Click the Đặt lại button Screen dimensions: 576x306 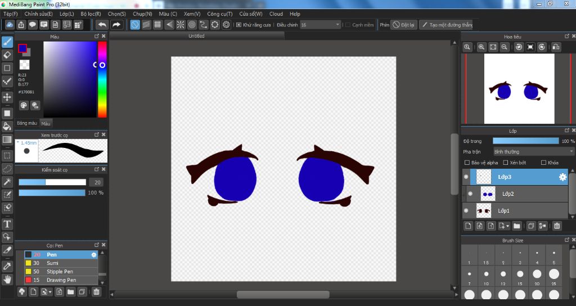point(404,25)
